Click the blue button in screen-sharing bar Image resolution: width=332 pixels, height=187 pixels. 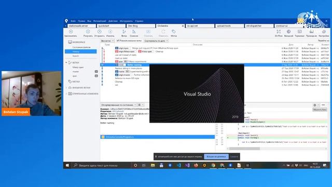216,157
